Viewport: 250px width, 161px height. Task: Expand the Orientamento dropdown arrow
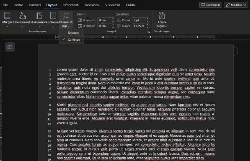click(x=22, y=26)
